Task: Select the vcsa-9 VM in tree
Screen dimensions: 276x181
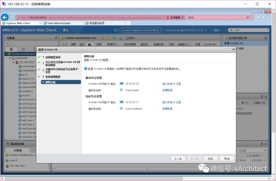Action: tap(26, 96)
